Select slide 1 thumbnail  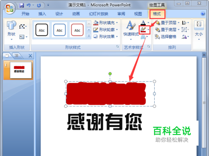[x=20, y=70]
